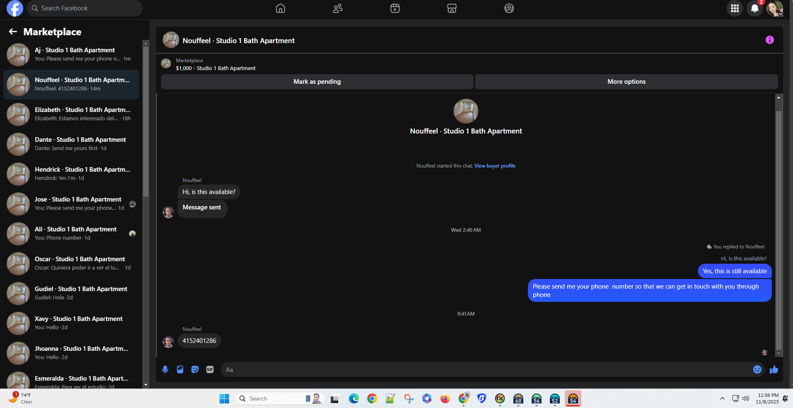Open Gudiel Studio 1 Bath Apartment chat
Viewport: 793px width, 408px height.
click(x=71, y=294)
